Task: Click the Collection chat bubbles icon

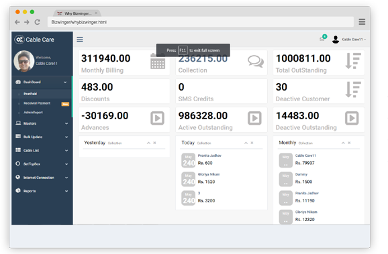Action: click(255, 61)
